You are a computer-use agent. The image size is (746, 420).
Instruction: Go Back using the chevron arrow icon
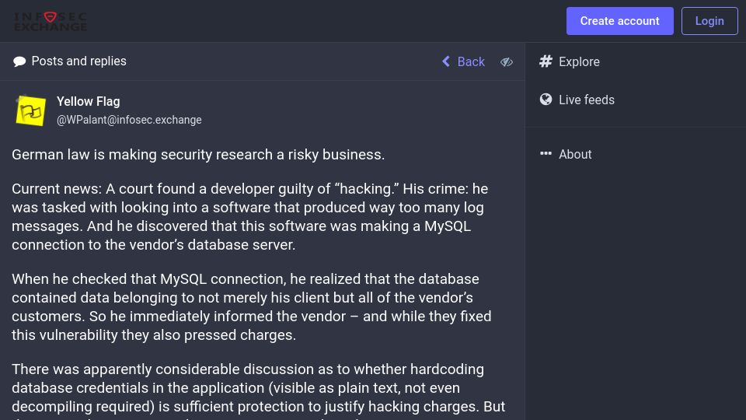[x=446, y=61]
